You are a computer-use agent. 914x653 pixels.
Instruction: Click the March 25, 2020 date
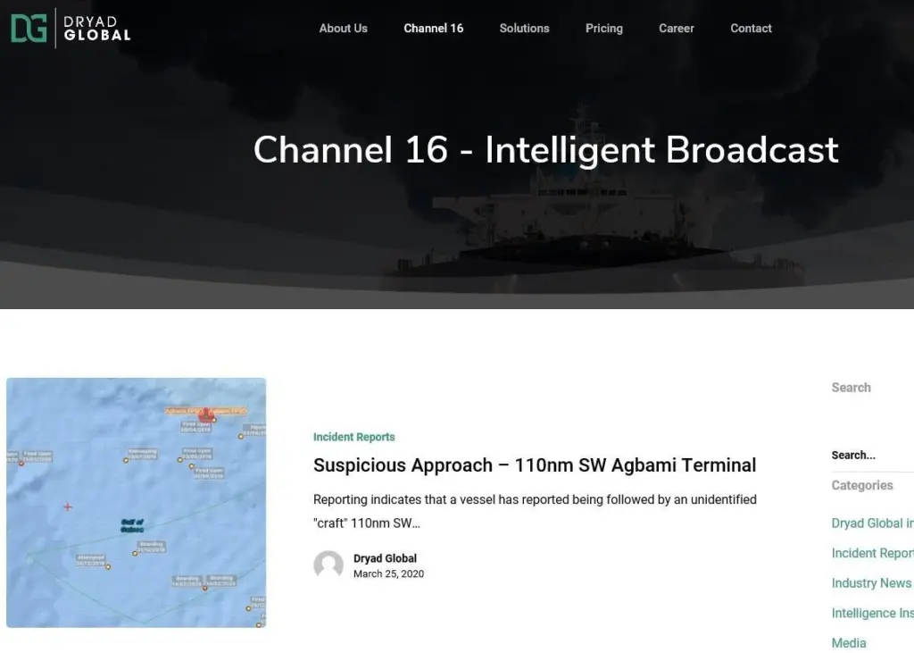point(388,573)
